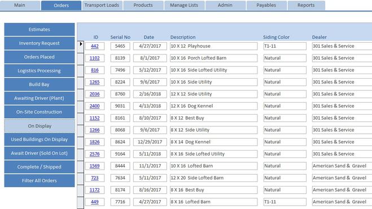
Task: Click the Estimates sidebar button
Action: [x=40, y=30]
